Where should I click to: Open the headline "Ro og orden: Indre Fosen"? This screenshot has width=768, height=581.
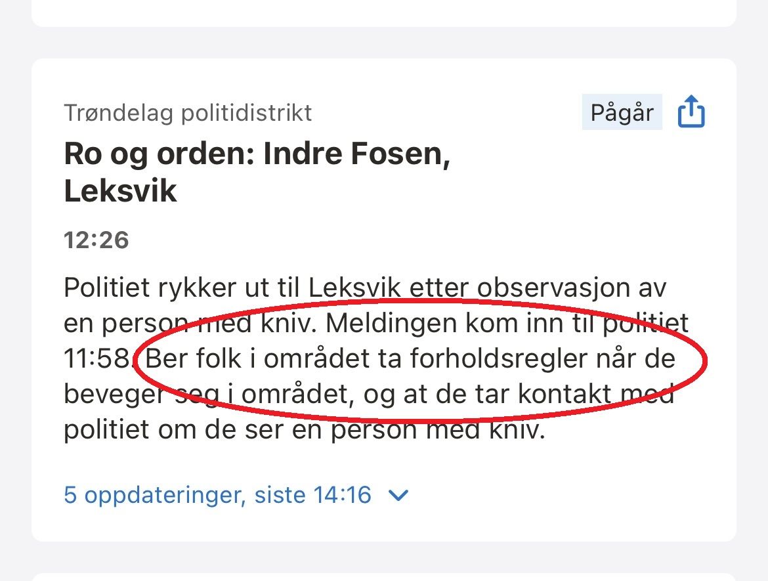pos(257,155)
